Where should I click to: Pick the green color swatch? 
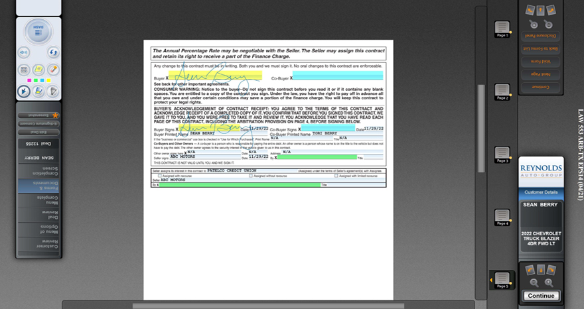pyautogui.click(x=35, y=80)
